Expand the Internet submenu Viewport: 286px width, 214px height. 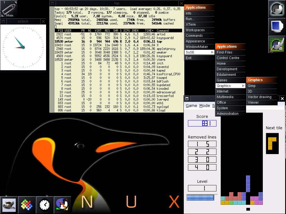tap(230, 91)
